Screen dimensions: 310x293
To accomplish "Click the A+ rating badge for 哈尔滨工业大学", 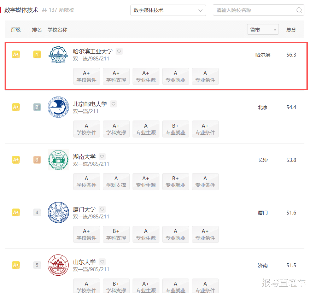I will 16,54.
